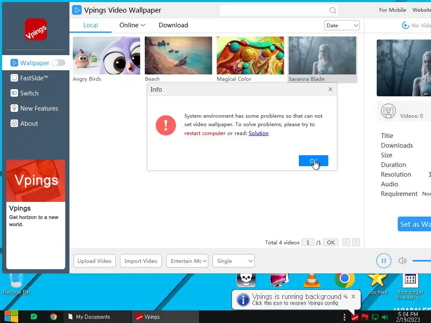Click the Windows Start button

pyautogui.click(x=11, y=316)
